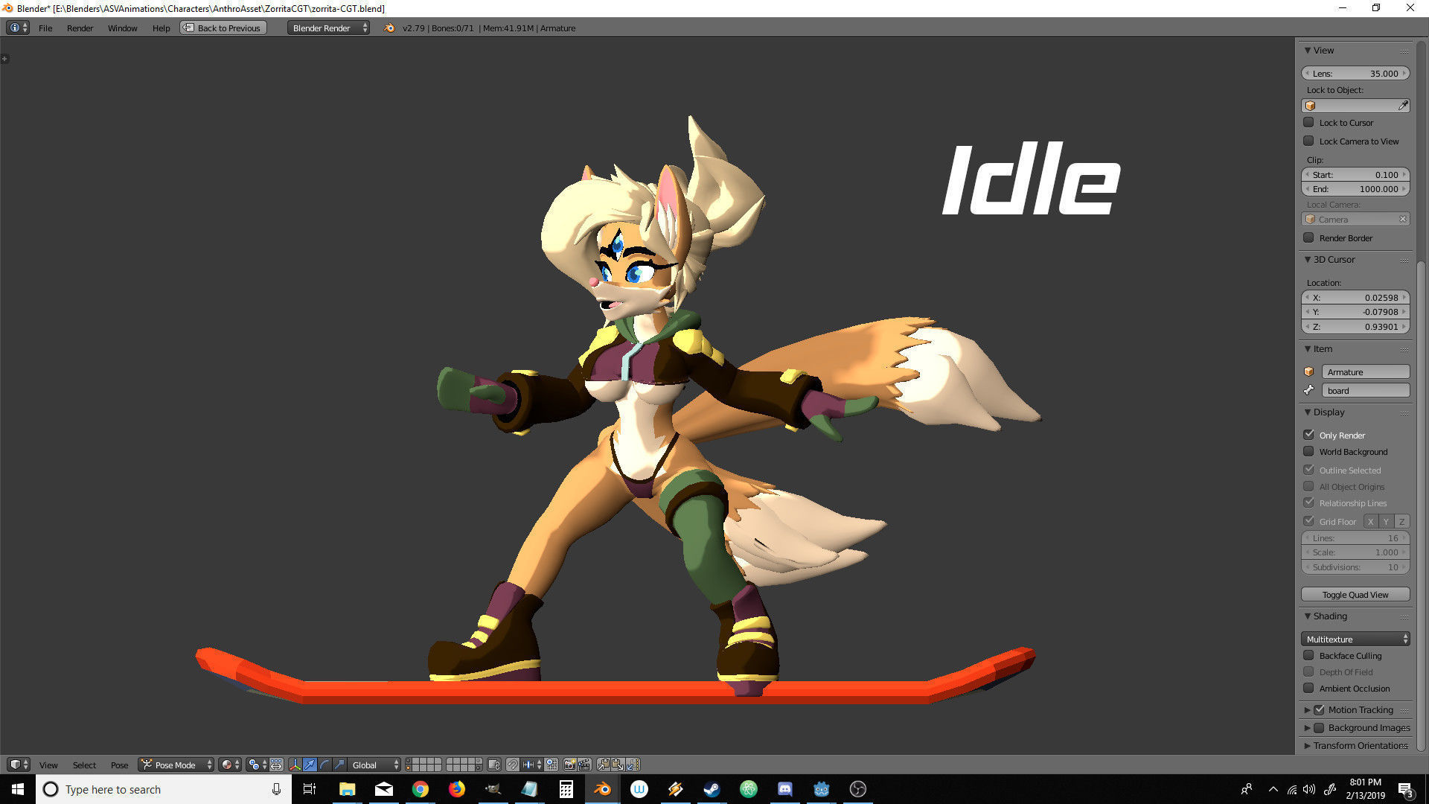Toggle lock camera and layers icon
This screenshot has width=1429, height=804.
pyautogui.click(x=494, y=765)
